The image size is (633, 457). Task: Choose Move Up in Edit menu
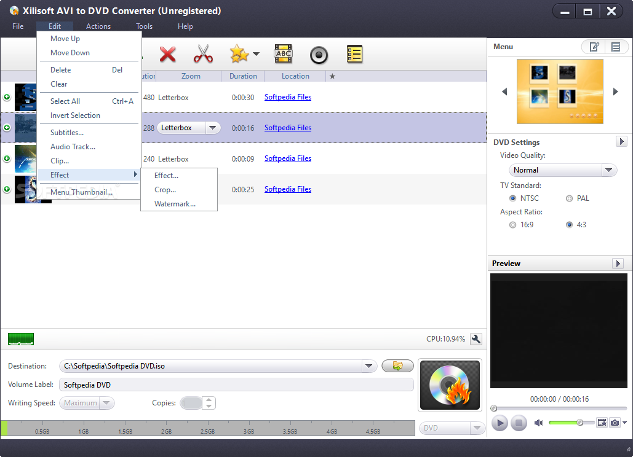coord(89,39)
